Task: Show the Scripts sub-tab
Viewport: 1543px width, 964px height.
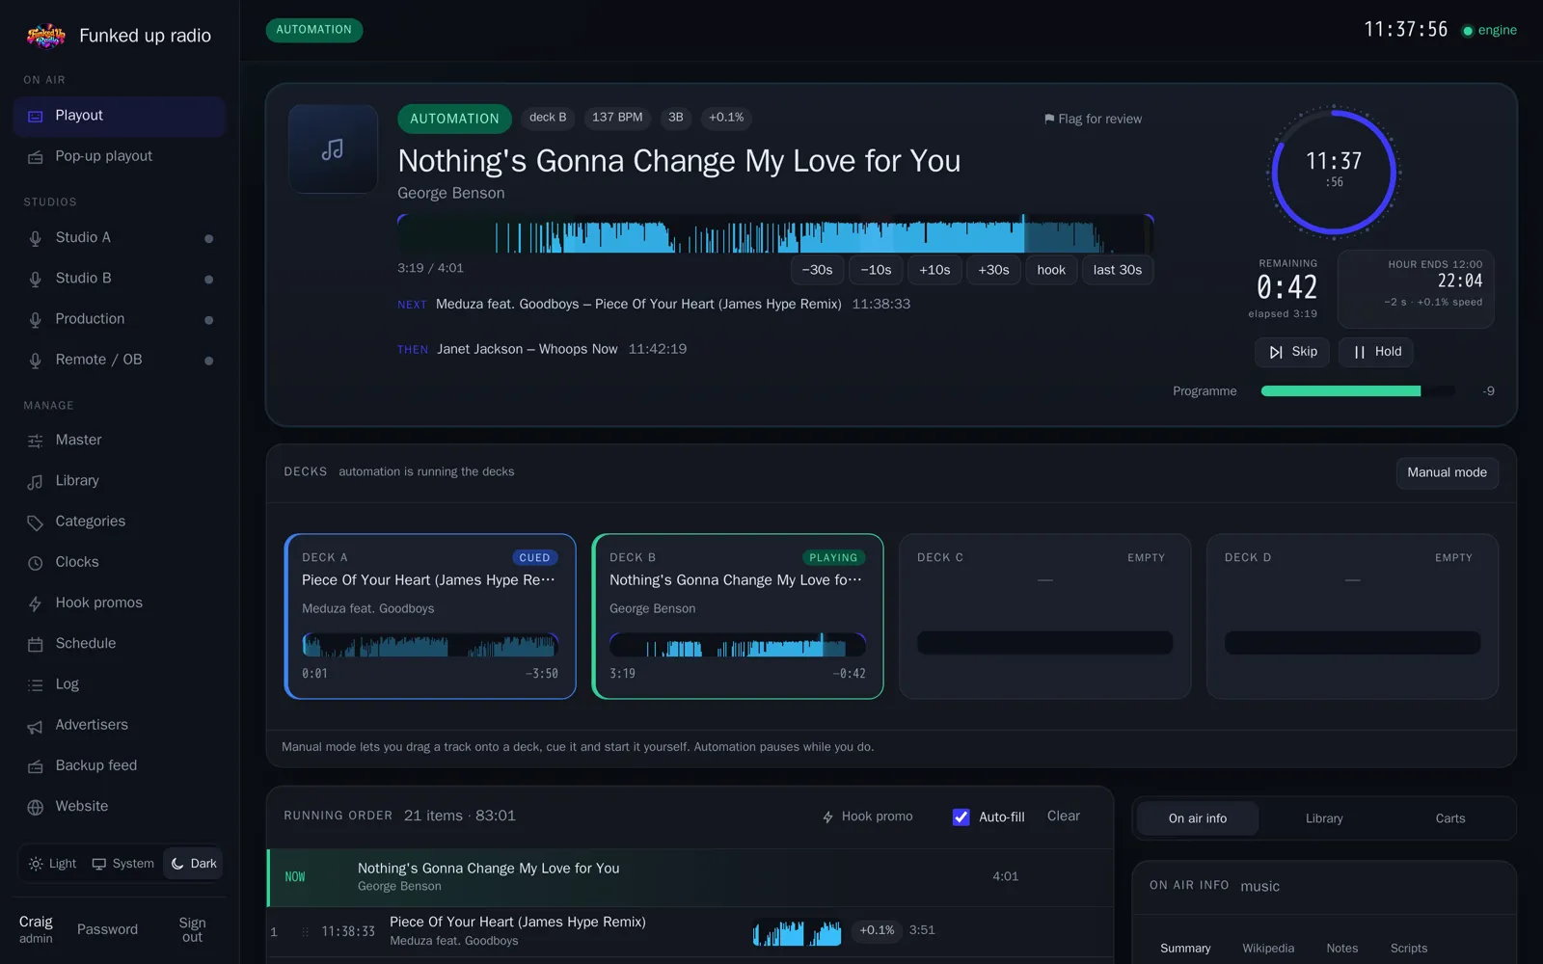Action: [x=1409, y=949]
